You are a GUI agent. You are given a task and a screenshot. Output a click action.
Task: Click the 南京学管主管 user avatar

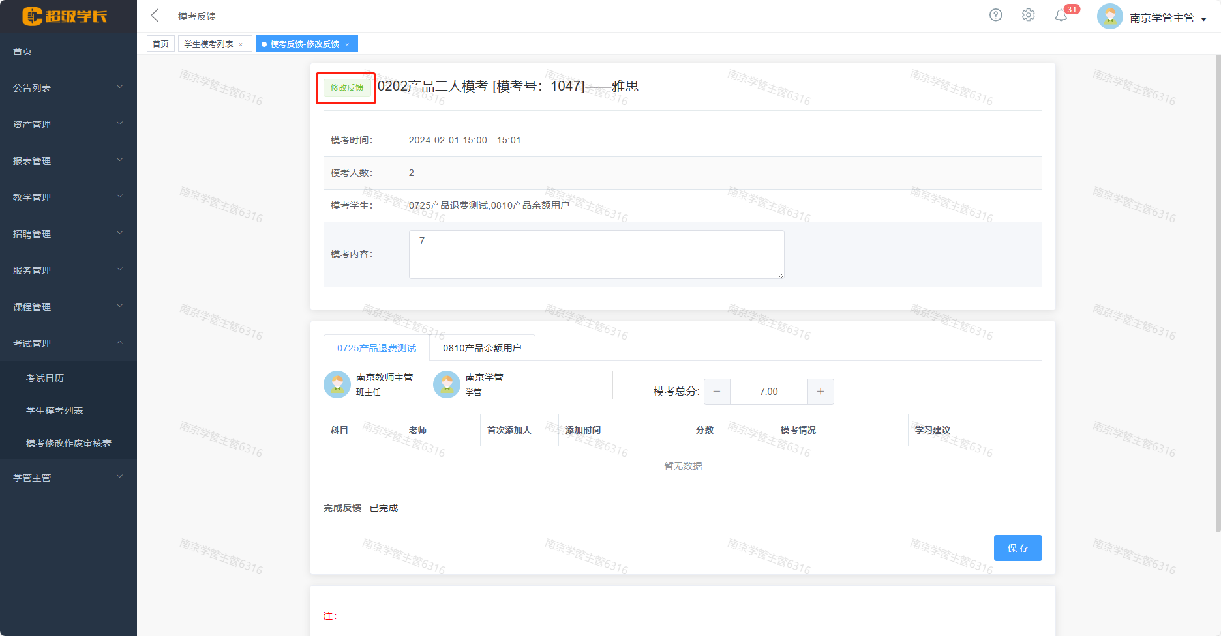tap(1109, 17)
